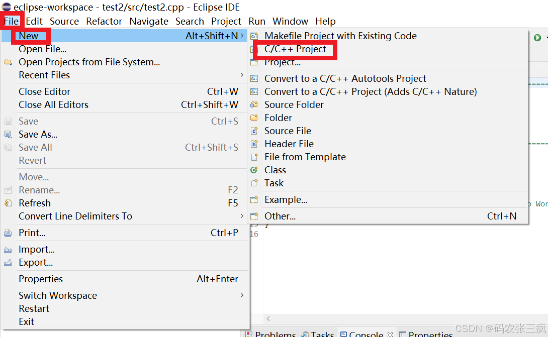Switch to the Tasks tab
The width and height of the screenshot is (548, 337).
tap(318, 334)
